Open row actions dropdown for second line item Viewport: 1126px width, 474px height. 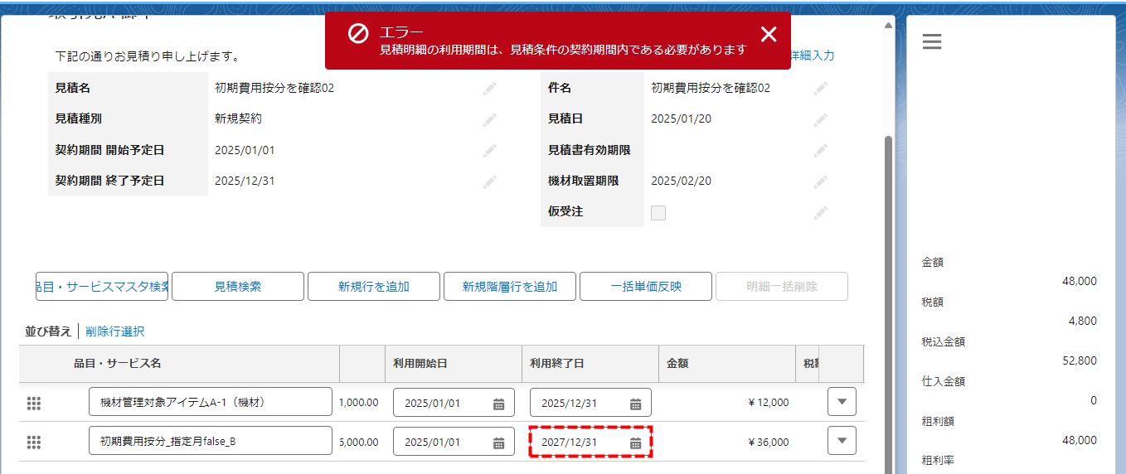pyautogui.click(x=842, y=441)
